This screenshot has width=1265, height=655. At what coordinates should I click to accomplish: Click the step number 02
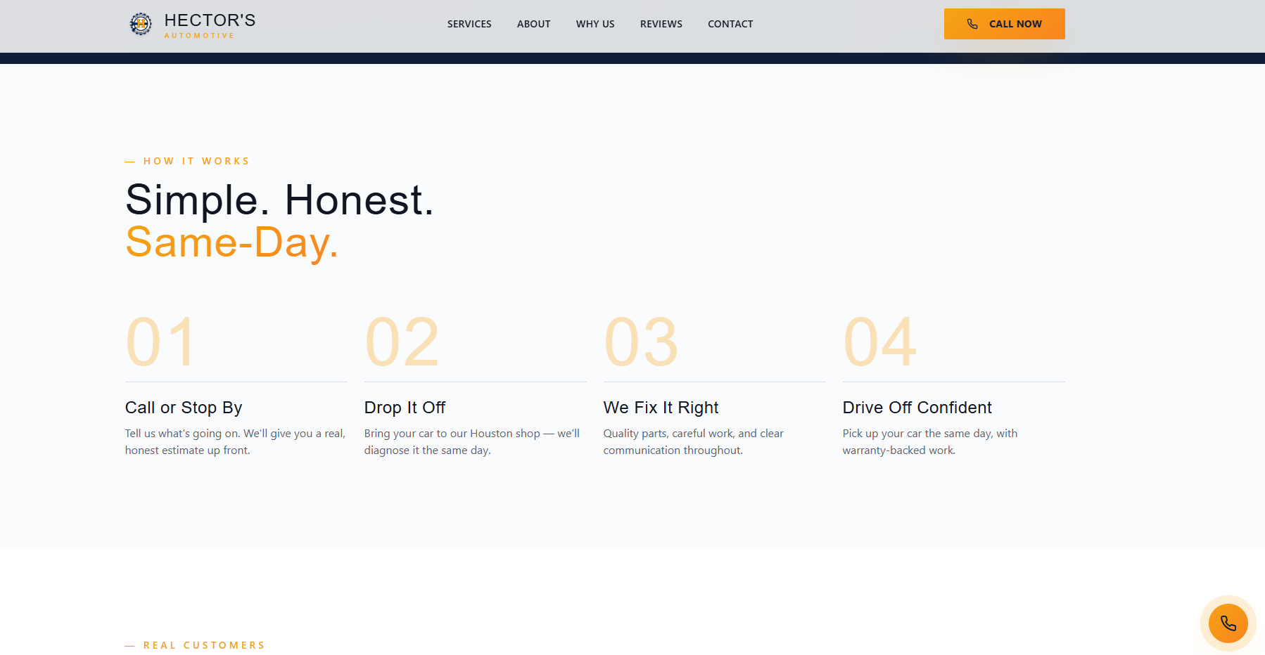402,342
